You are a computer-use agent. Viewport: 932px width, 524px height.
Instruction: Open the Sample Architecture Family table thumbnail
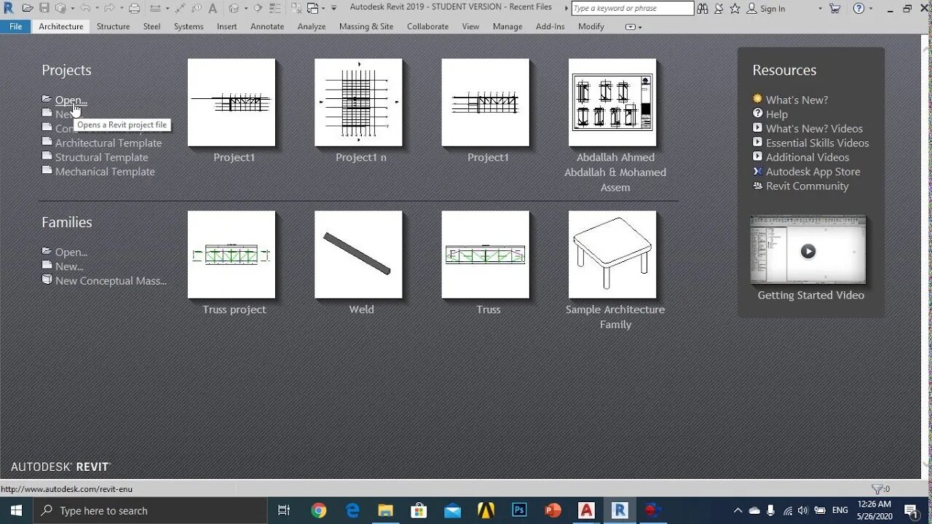click(612, 255)
